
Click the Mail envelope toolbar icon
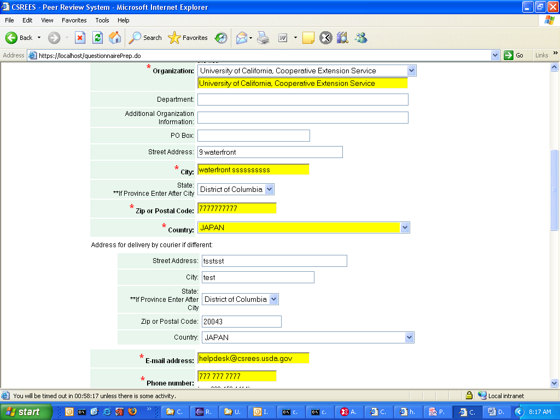pyautogui.click(x=242, y=38)
